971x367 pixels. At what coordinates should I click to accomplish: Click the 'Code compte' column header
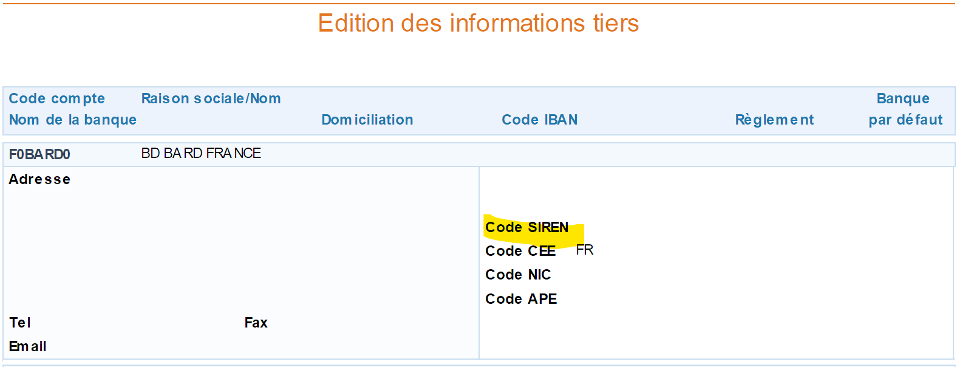[56, 98]
